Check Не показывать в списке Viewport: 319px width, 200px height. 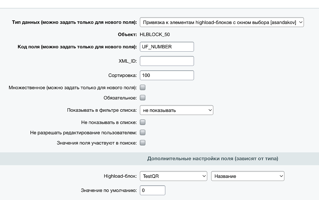(x=142, y=122)
